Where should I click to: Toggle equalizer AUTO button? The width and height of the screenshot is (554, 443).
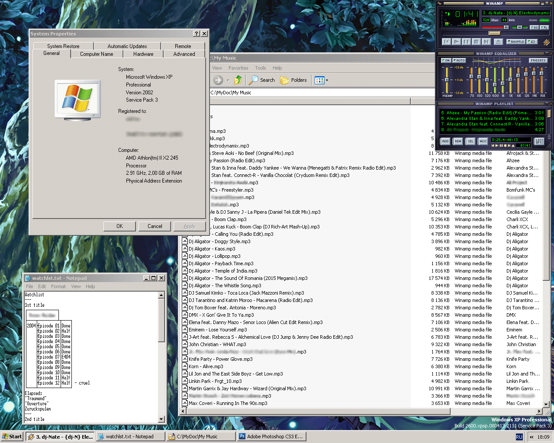(459, 61)
